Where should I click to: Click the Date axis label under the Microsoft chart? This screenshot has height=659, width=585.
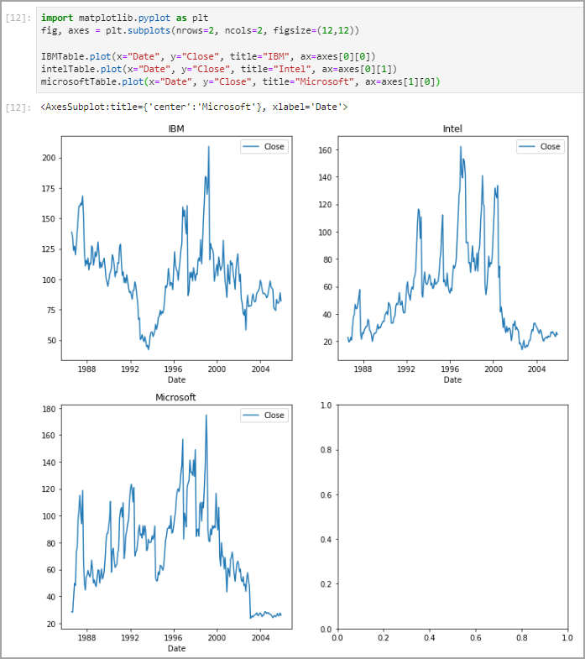coord(176,648)
